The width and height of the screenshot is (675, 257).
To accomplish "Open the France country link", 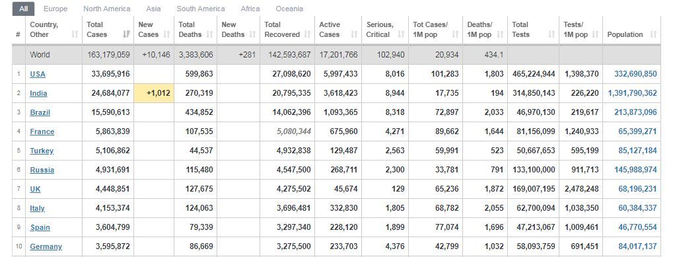I will [42, 131].
